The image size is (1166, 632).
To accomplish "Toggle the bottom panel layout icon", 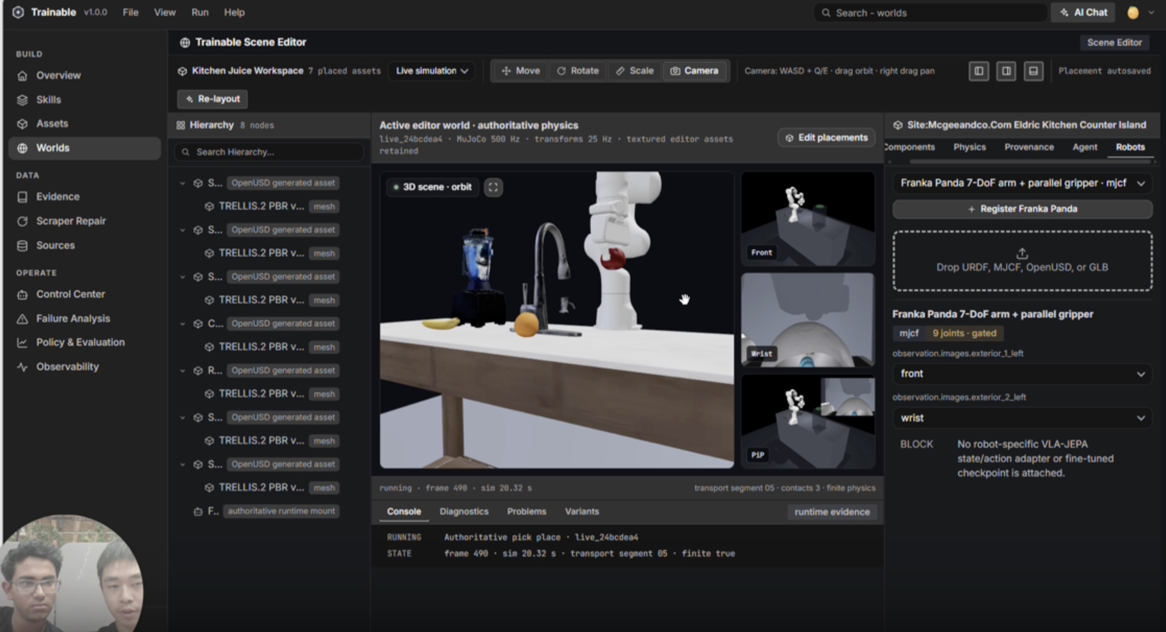I will click(1034, 71).
